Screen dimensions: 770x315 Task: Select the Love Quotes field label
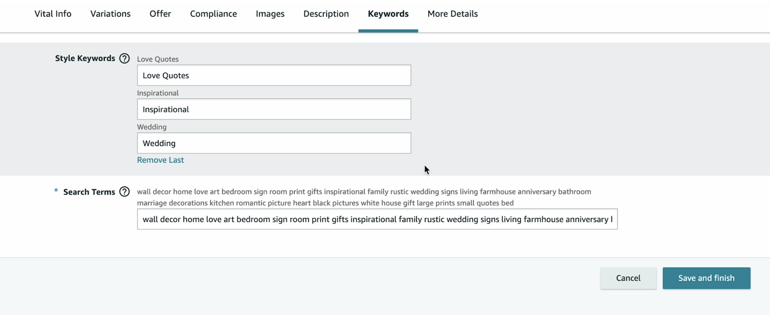[158, 59]
